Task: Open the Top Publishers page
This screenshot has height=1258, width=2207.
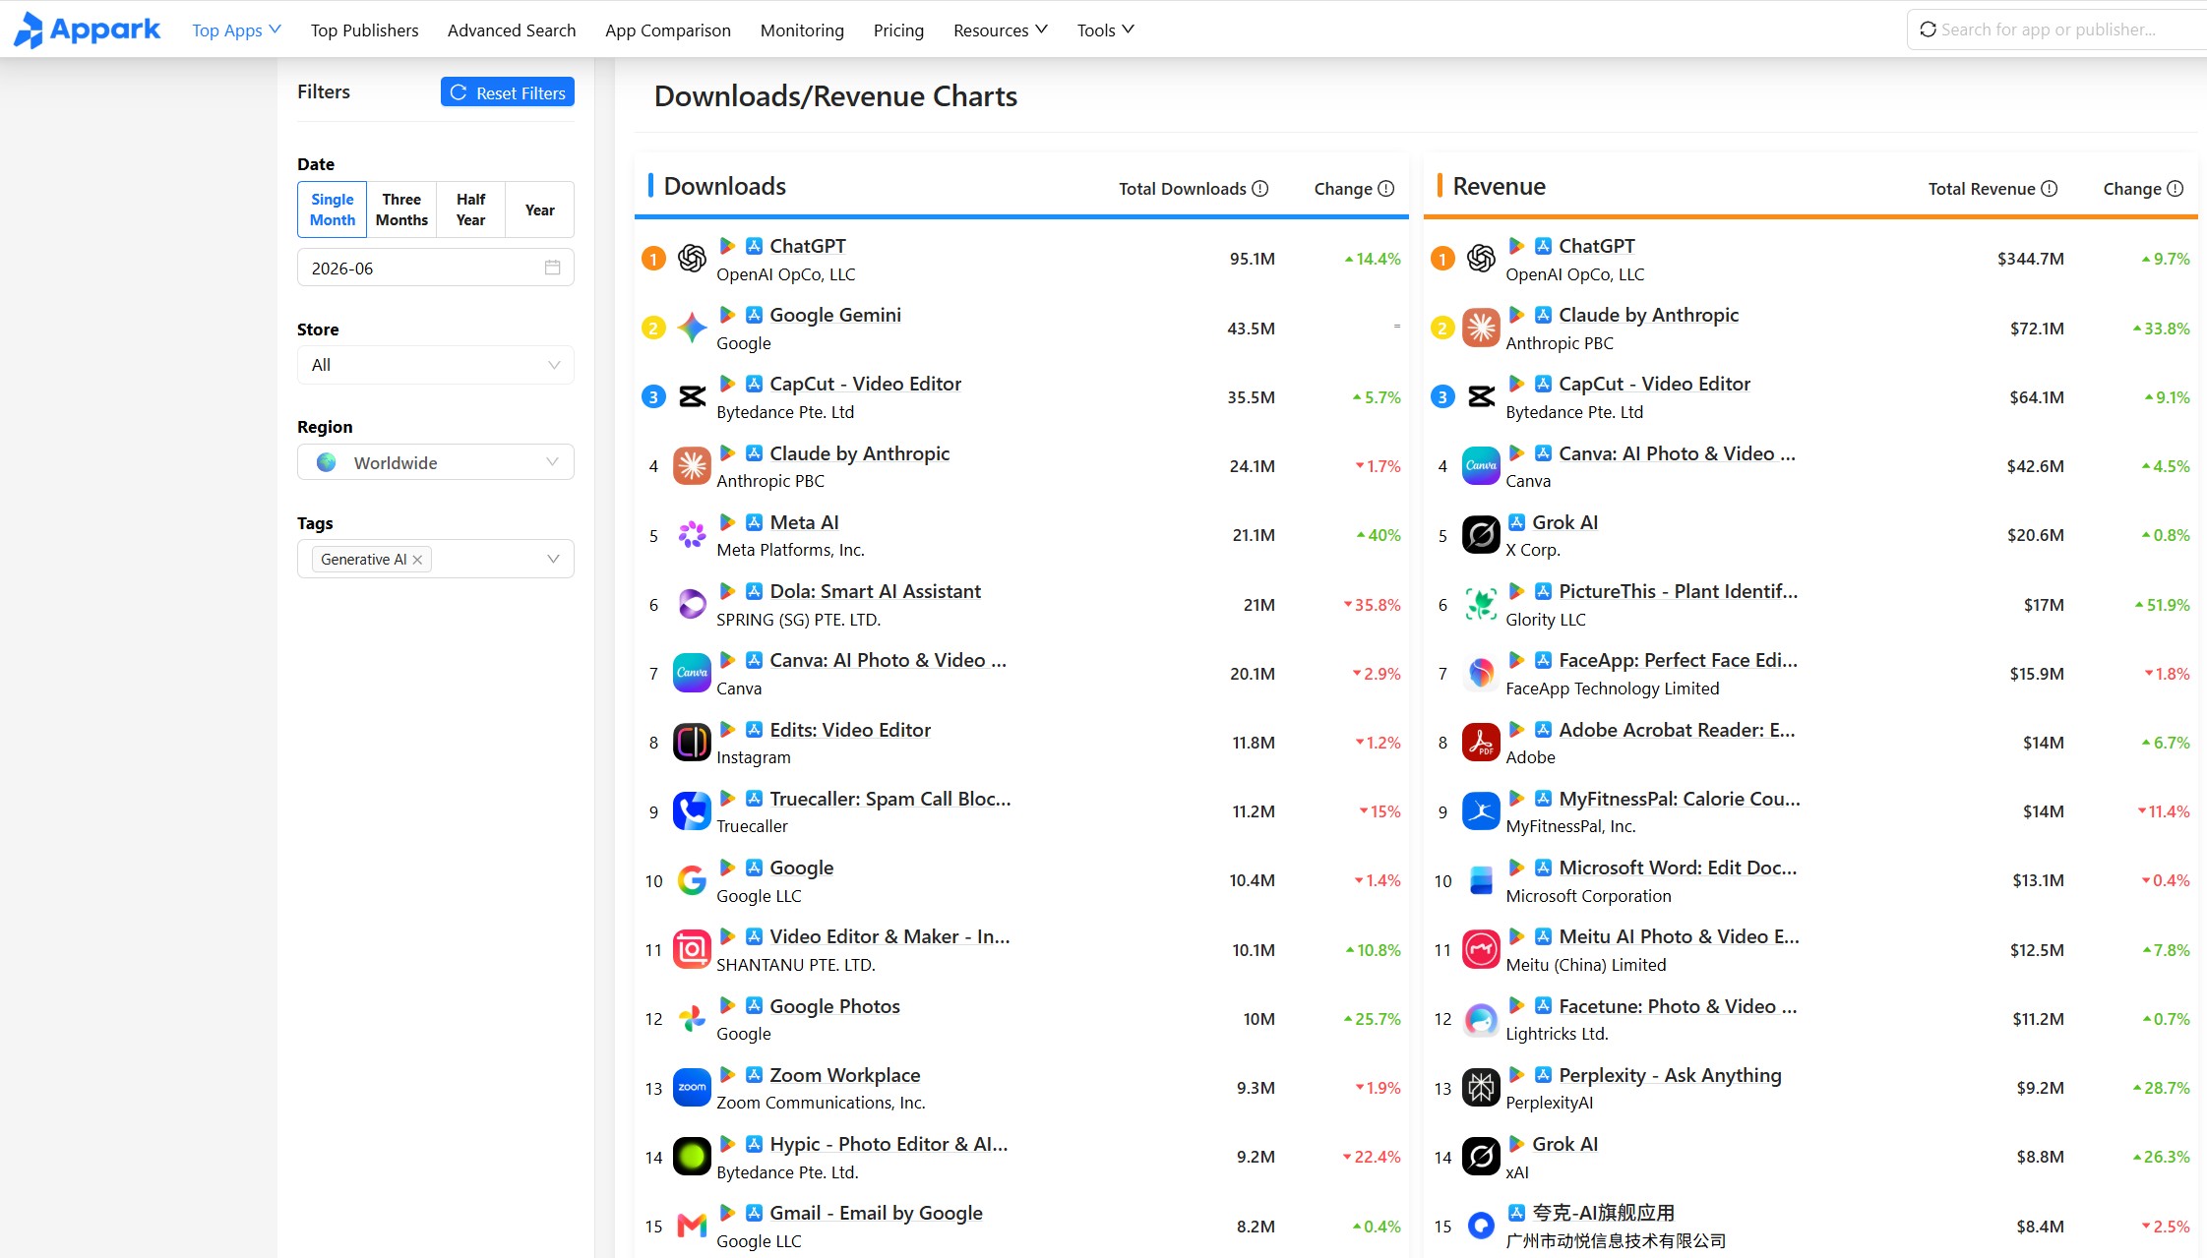Action: tap(364, 30)
